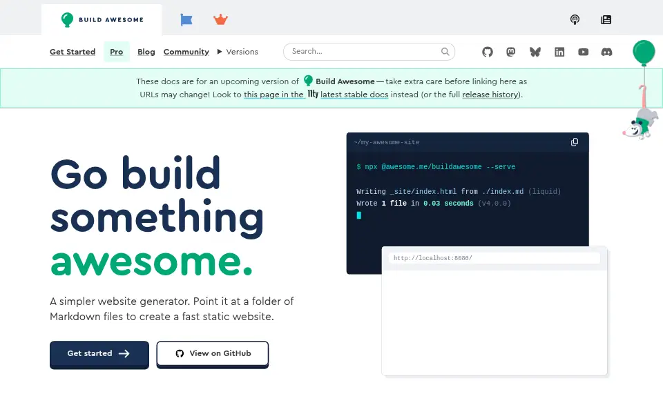Image resolution: width=663 pixels, height=414 pixels.
Task: Click the ~/my-awesome-site terminal title
Action: coord(387,142)
